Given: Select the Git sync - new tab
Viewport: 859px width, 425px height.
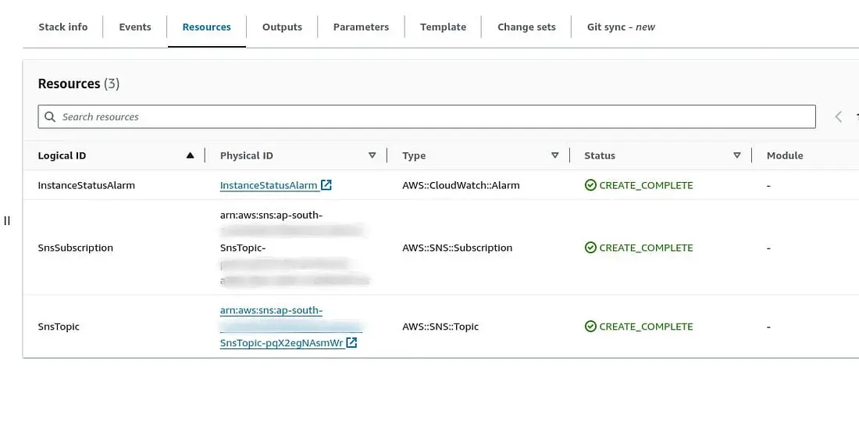Looking at the screenshot, I should [x=621, y=27].
